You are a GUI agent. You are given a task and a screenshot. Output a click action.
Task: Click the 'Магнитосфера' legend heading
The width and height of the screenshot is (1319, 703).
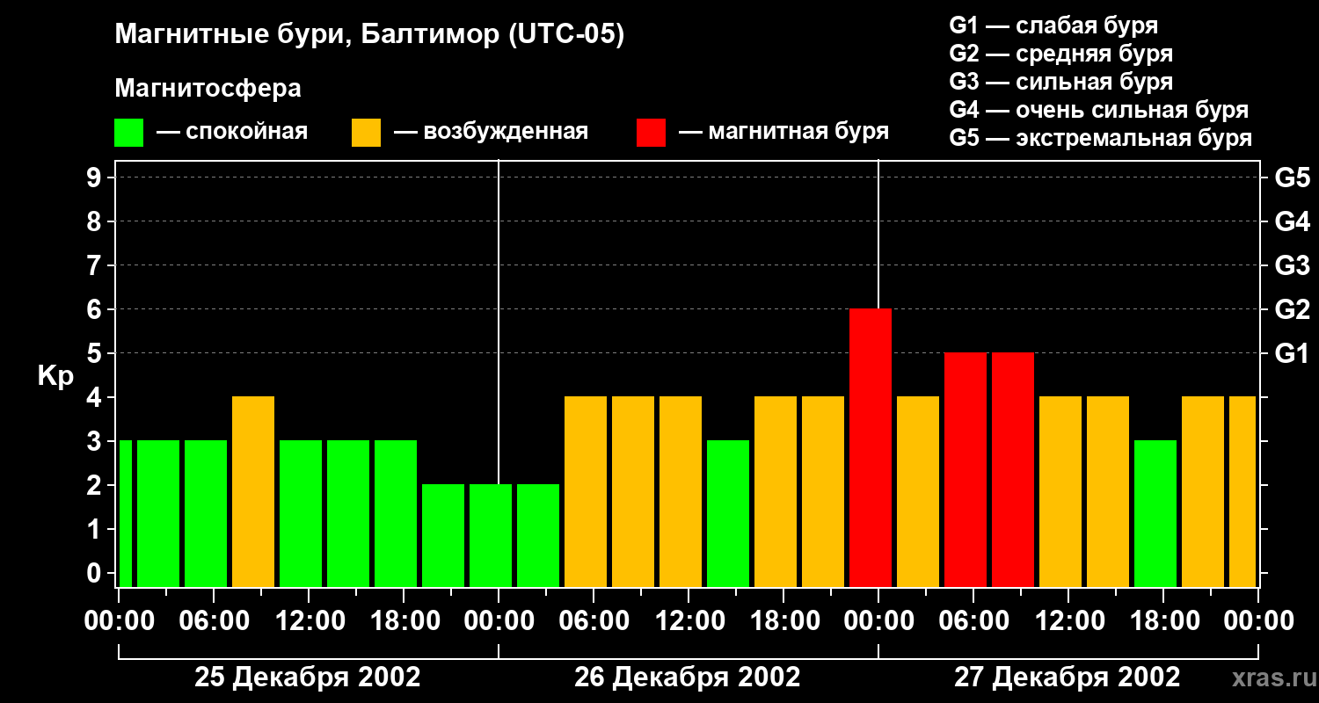(208, 89)
